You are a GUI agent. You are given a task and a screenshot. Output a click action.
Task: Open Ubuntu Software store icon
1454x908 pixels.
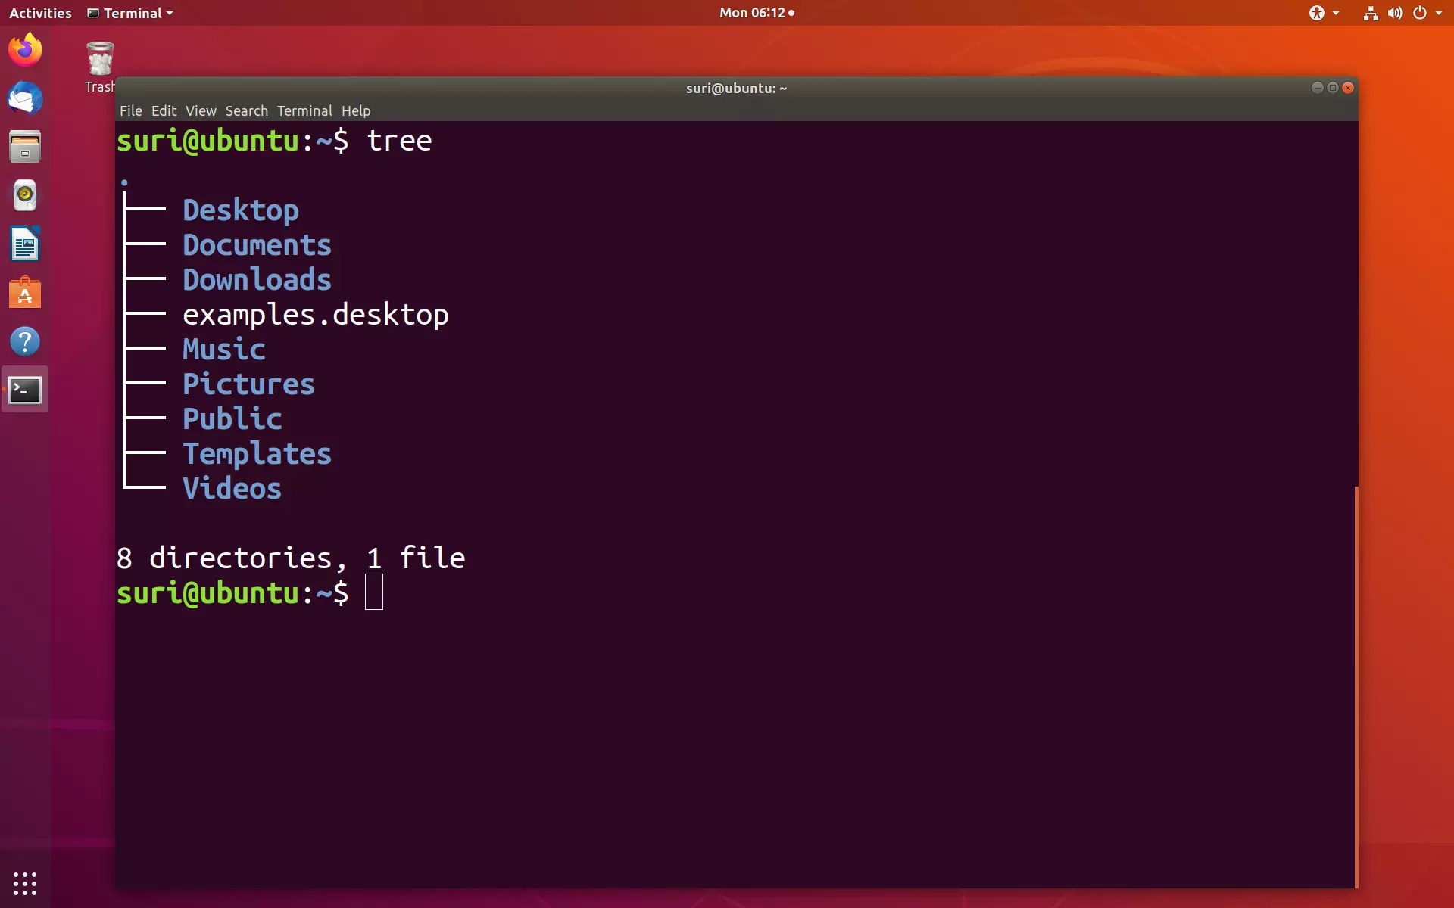[x=25, y=293]
